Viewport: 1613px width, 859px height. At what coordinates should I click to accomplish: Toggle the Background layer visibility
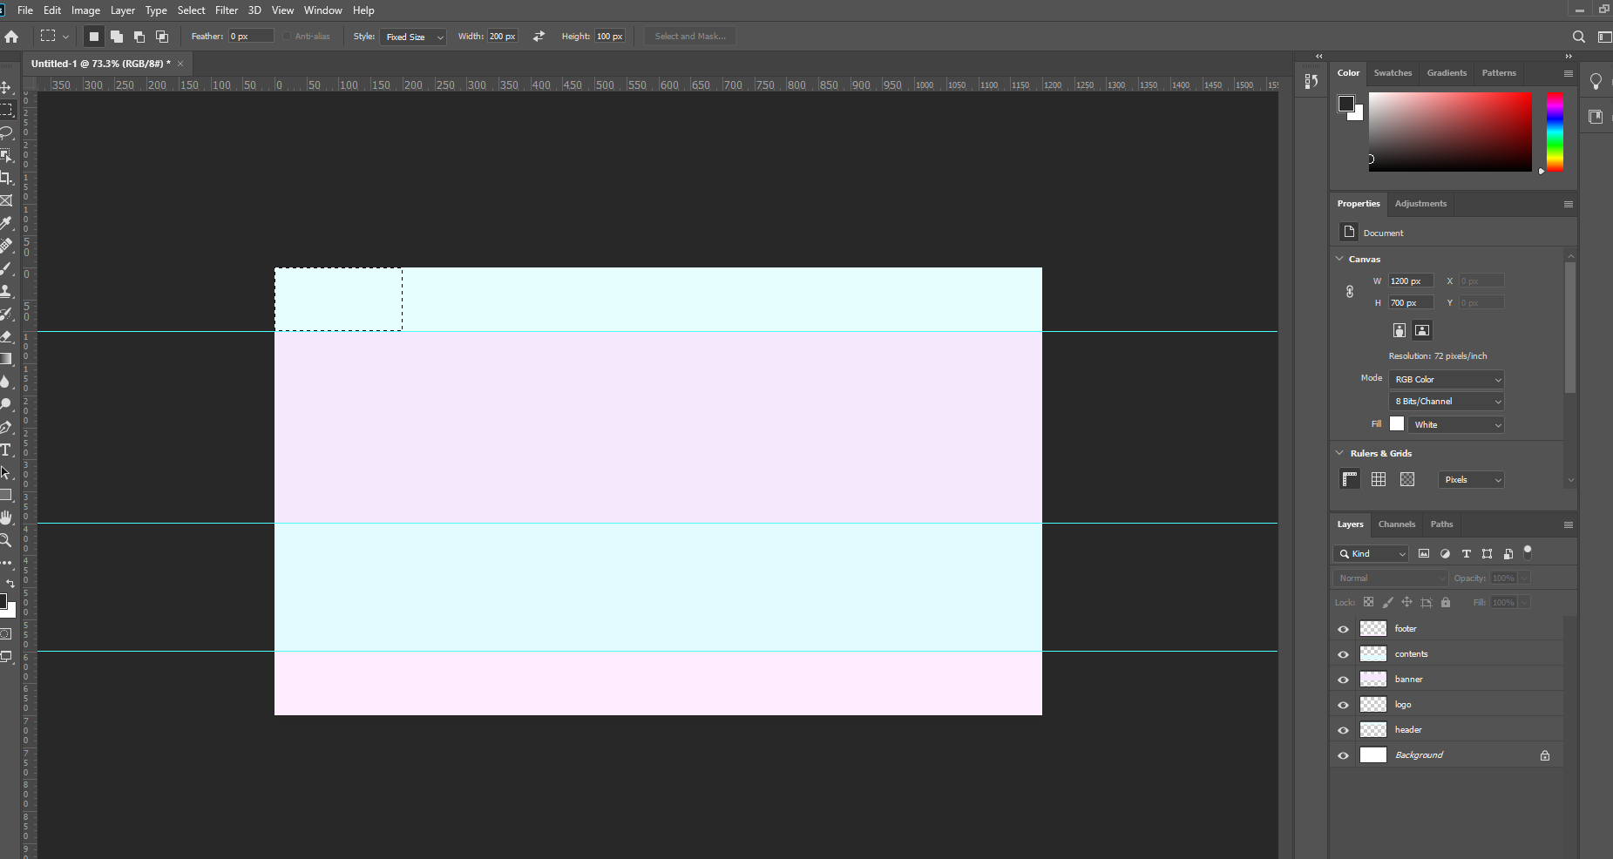1343,755
